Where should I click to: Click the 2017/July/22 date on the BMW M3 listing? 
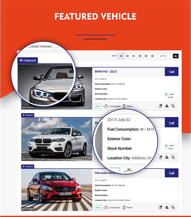click(101, 79)
